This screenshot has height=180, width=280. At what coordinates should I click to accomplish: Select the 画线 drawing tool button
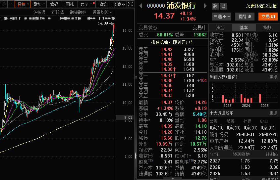click(x=70, y=4)
